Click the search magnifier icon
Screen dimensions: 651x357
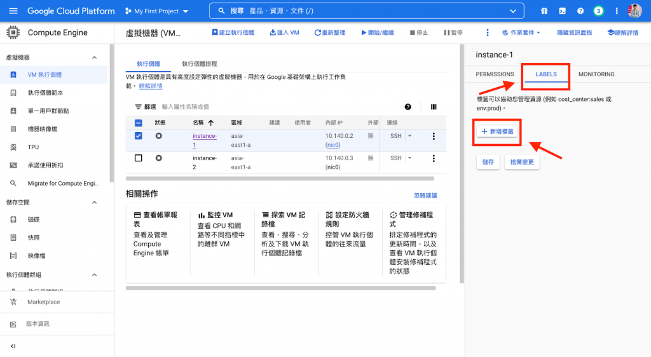[x=222, y=11]
